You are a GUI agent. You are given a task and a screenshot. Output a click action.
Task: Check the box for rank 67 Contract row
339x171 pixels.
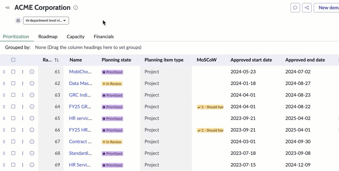(13, 142)
